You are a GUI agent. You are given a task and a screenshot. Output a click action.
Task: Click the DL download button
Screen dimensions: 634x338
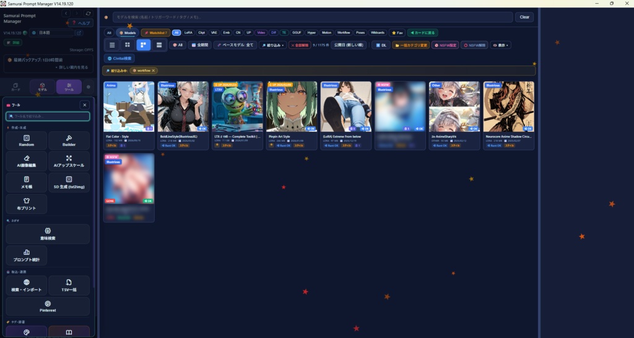pos(381,45)
